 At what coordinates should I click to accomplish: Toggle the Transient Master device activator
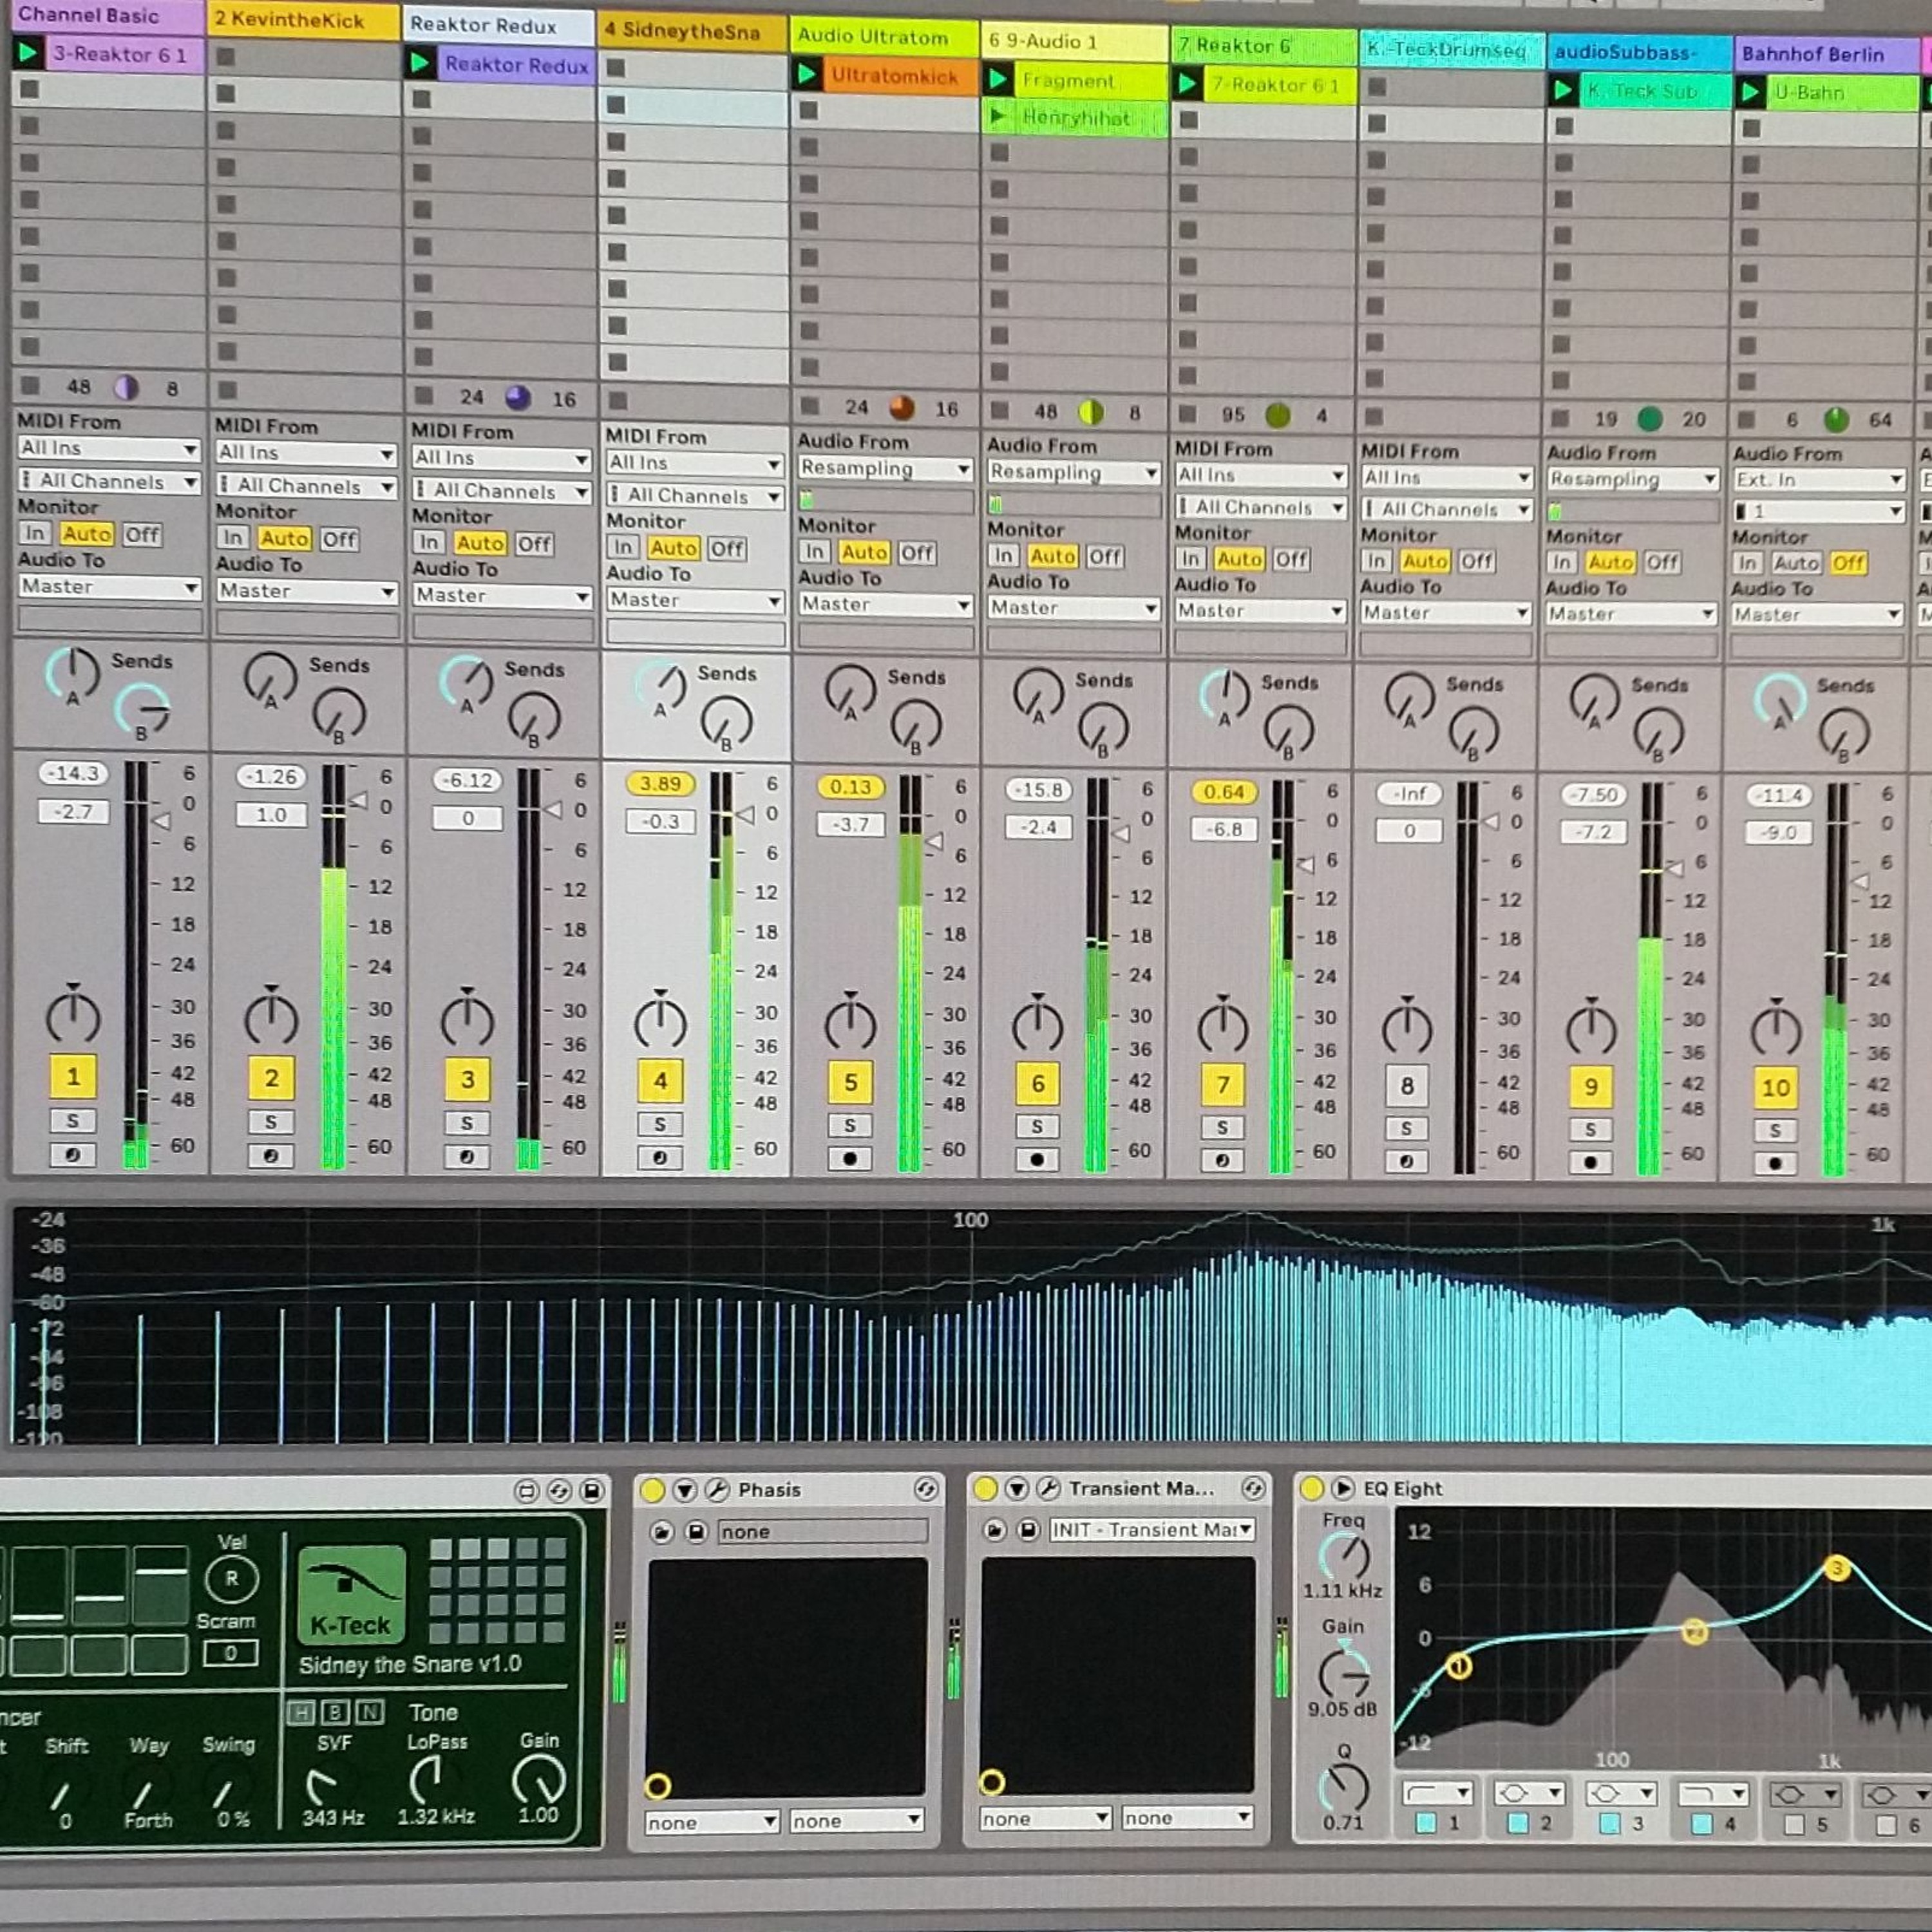point(985,1490)
